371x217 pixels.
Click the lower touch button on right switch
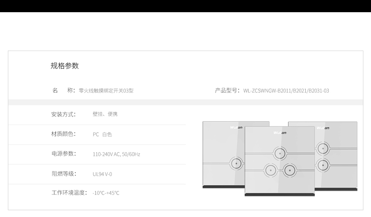point(323,165)
